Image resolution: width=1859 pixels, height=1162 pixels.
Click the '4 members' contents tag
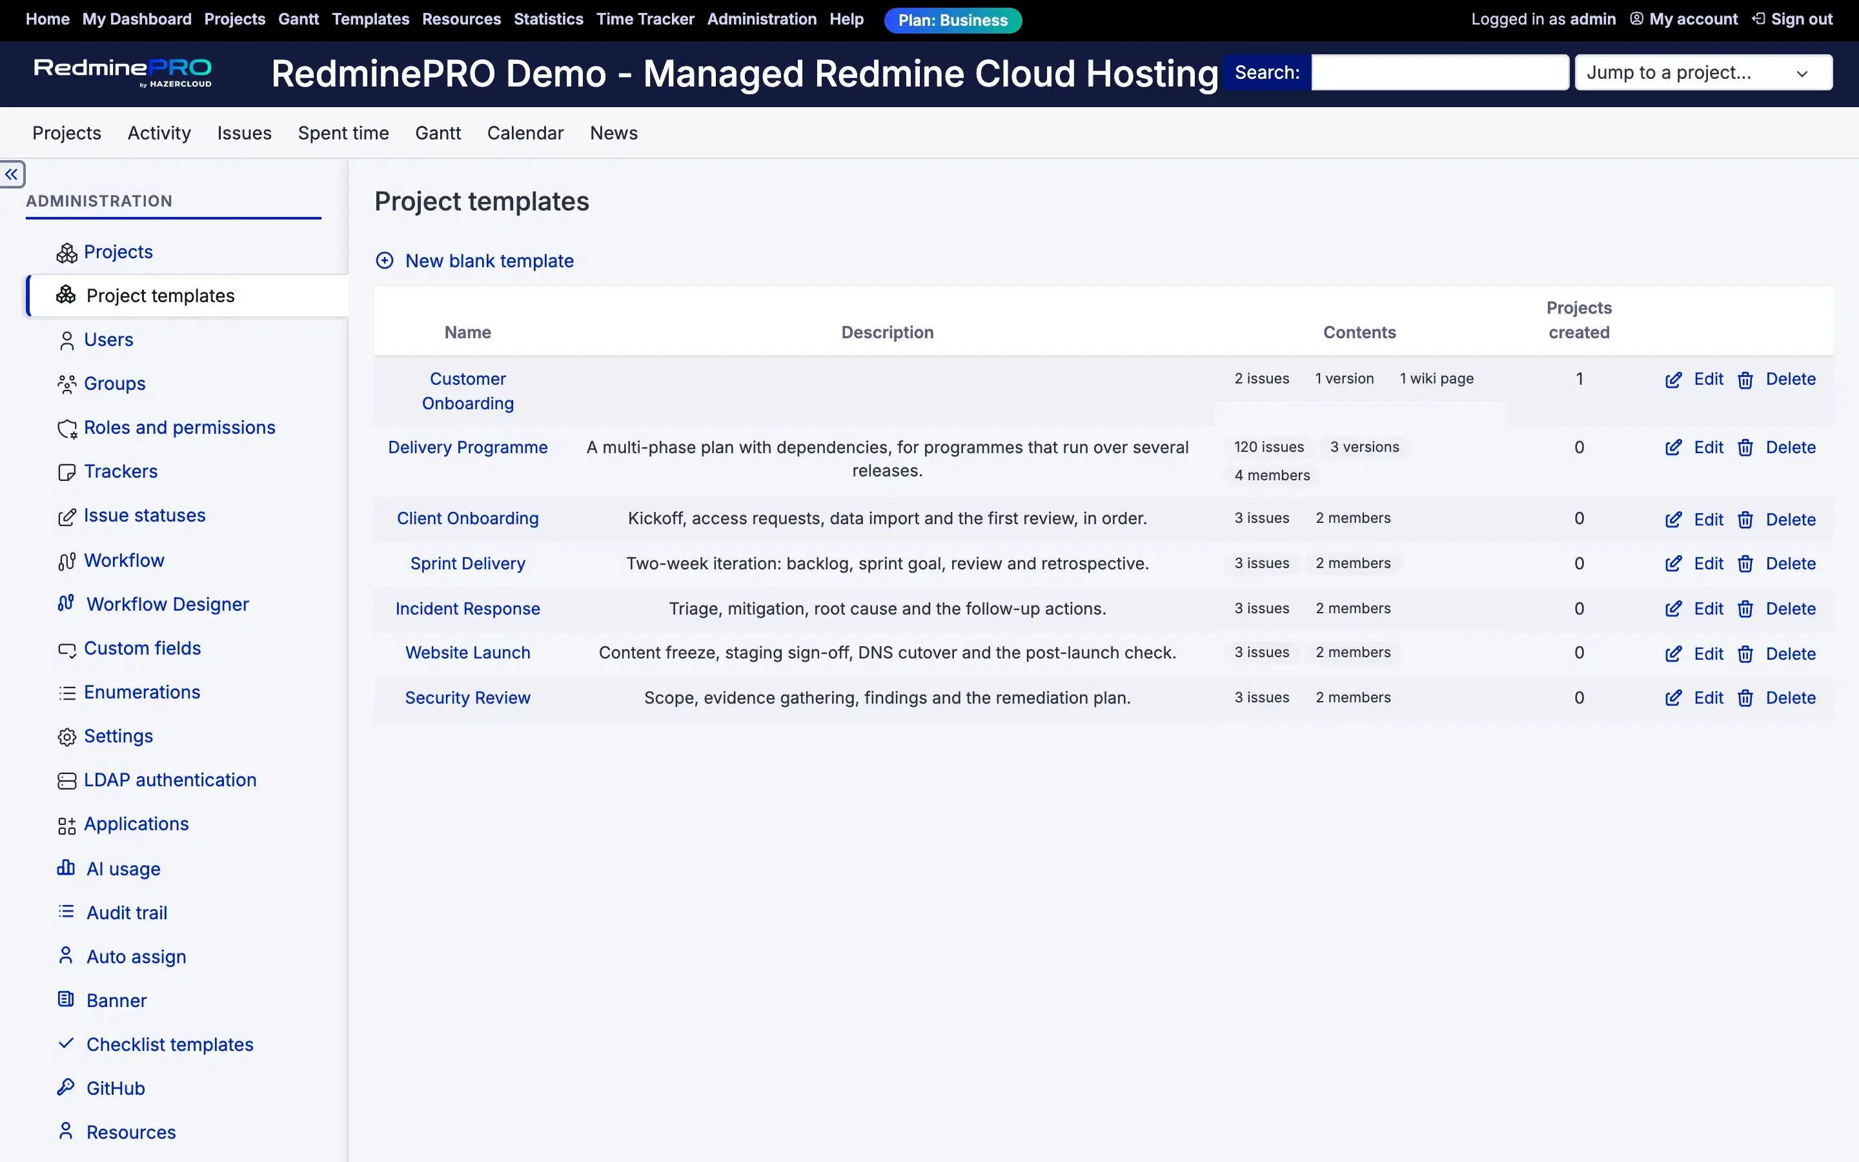pos(1272,476)
